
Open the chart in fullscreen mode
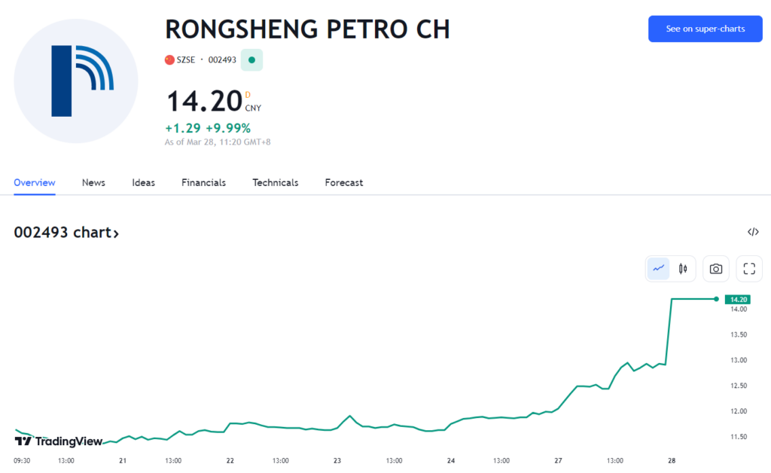point(749,268)
